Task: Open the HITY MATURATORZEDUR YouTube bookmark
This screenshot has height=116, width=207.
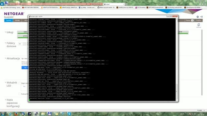Action: 31,8
